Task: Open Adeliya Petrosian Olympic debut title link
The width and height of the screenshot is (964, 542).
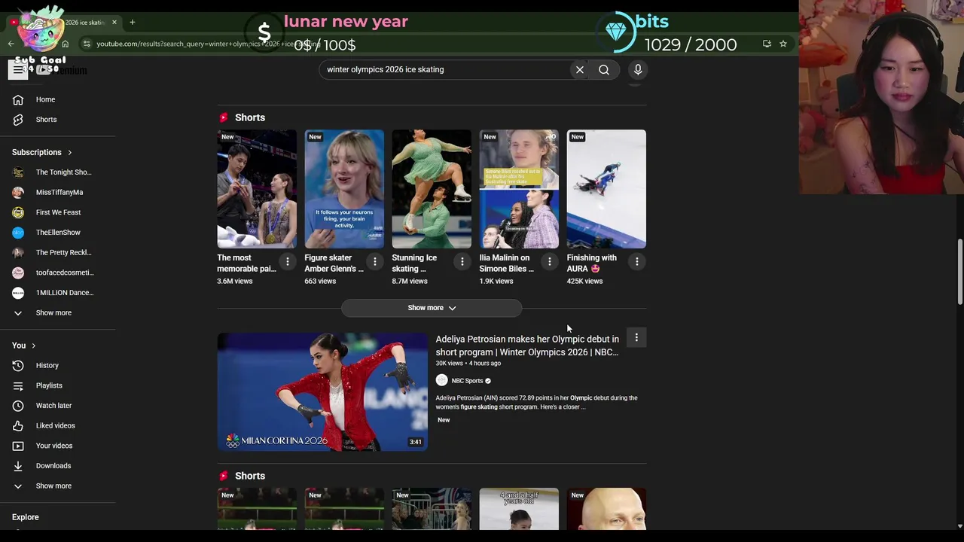Action: coord(527,346)
